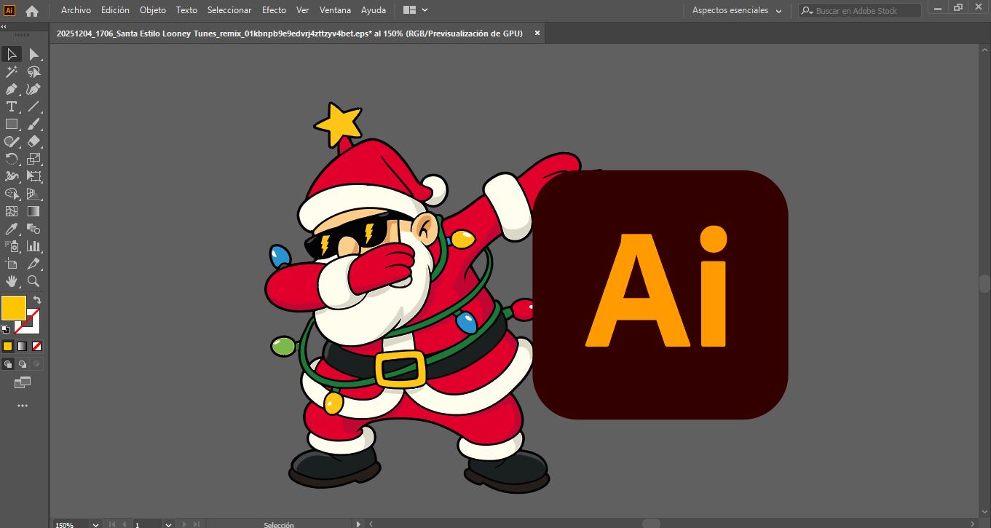Activate the Hand tool
This screenshot has width=991, height=528.
point(11,282)
